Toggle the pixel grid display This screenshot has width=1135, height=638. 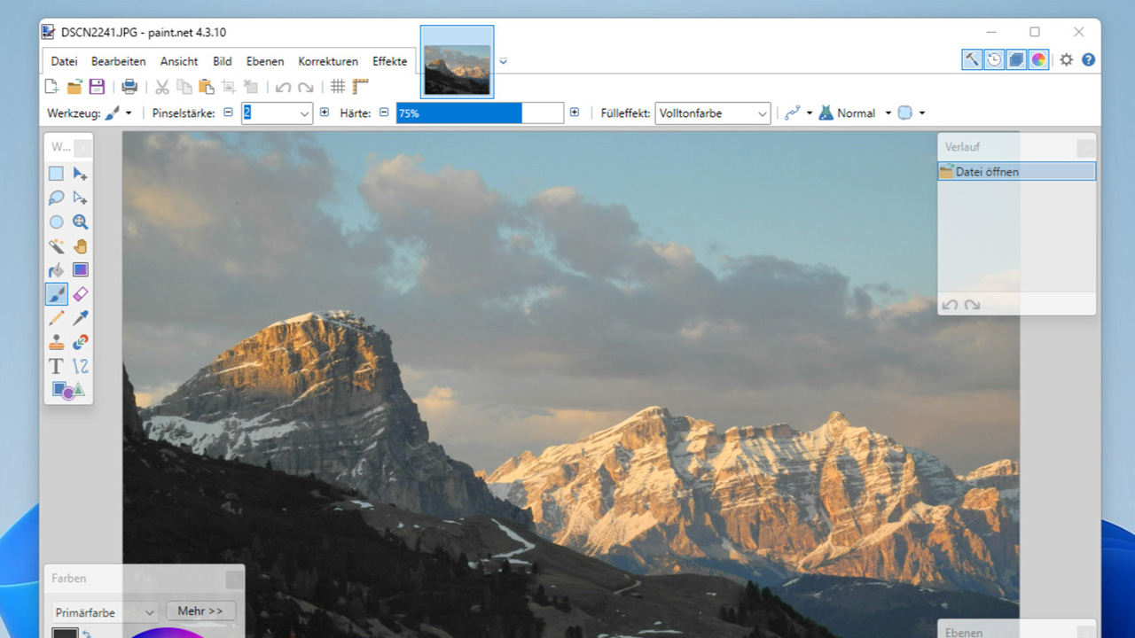[338, 87]
